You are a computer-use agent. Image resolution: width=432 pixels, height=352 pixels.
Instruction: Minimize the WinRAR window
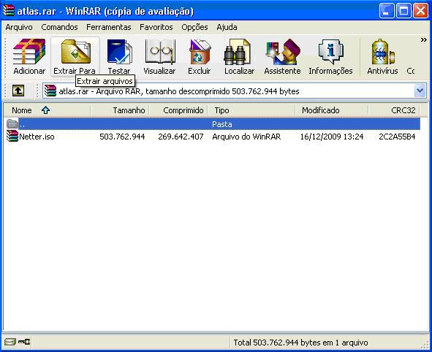386,11
